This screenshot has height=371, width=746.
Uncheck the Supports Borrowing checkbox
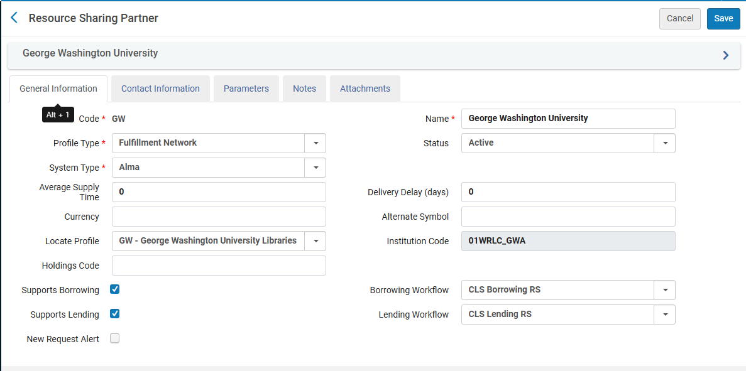(x=114, y=289)
